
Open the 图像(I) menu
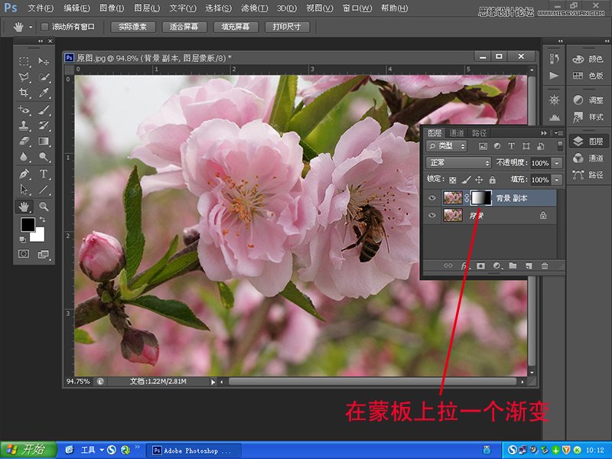(x=112, y=8)
